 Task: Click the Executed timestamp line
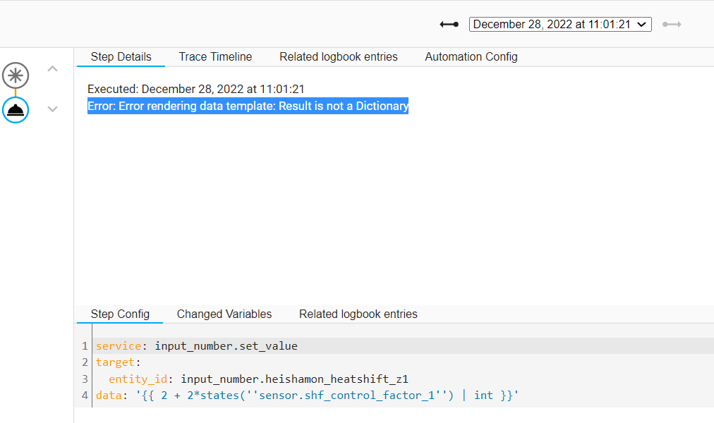pyautogui.click(x=195, y=90)
